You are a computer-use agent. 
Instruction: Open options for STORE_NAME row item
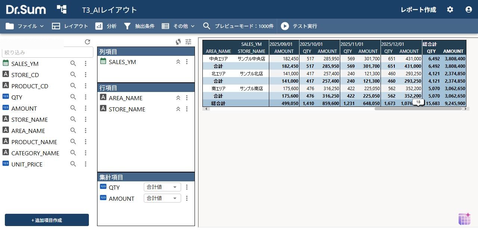[x=187, y=109]
